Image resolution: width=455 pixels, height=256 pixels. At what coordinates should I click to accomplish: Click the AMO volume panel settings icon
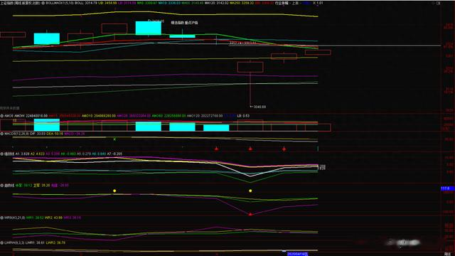(x=1, y=116)
